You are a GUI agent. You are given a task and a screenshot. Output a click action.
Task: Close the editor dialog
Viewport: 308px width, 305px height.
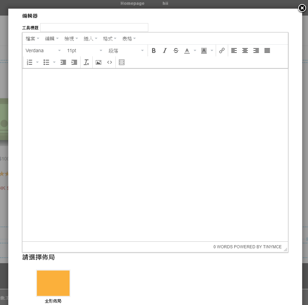(x=302, y=8)
